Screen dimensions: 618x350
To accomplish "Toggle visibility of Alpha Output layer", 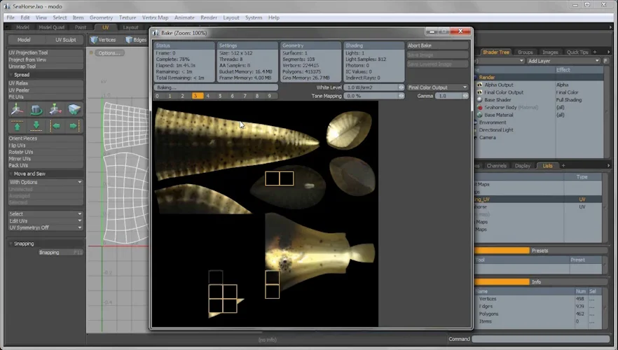I will 479,85.
